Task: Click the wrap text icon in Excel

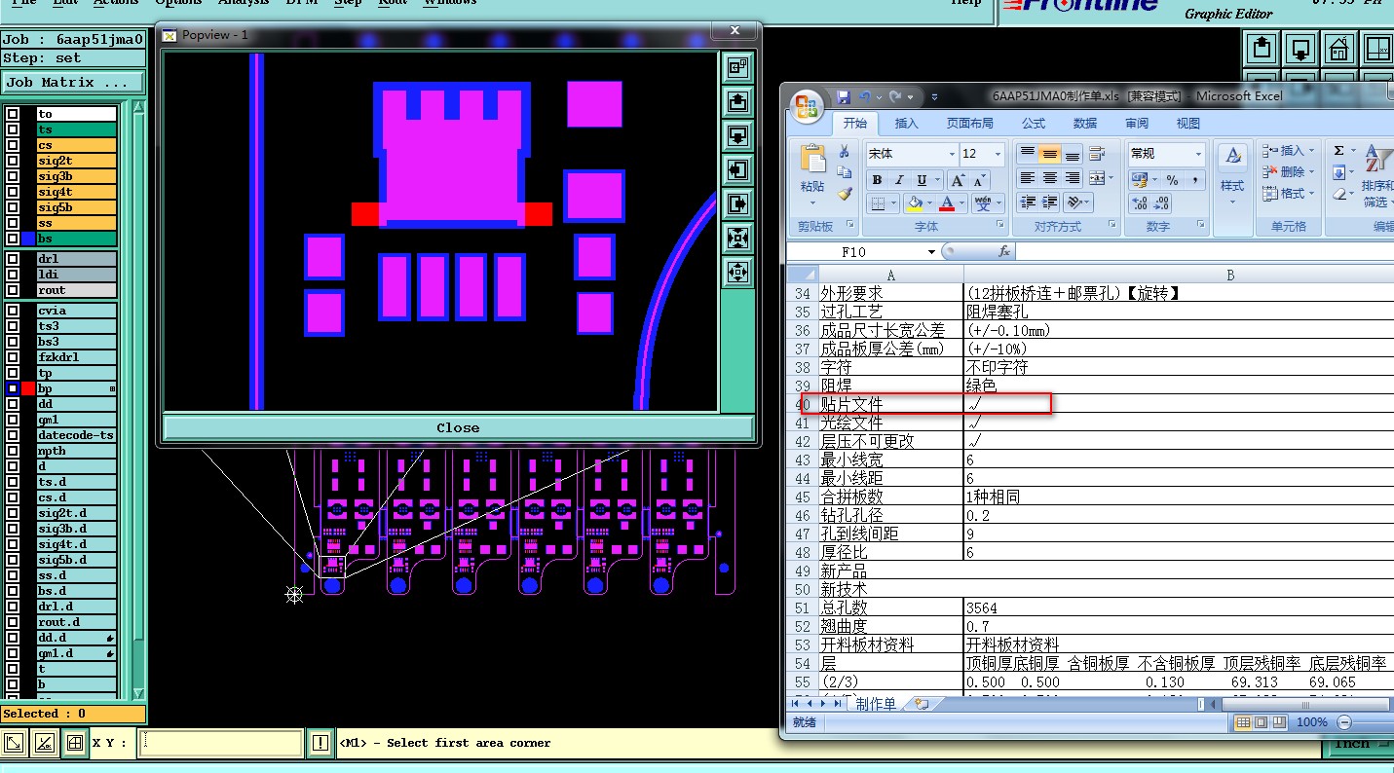Action: tap(1098, 154)
